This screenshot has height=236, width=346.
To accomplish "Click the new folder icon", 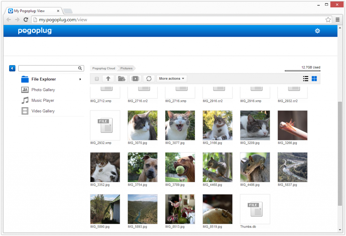I will [x=121, y=79].
